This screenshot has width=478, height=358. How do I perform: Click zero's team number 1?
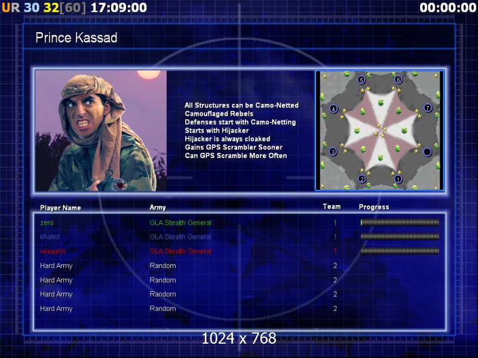pyautogui.click(x=335, y=223)
